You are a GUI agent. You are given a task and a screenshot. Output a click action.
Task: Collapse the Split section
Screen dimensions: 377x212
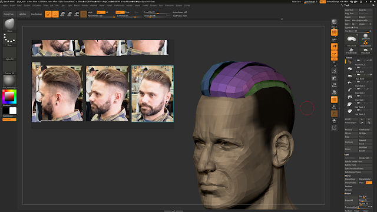point(347,154)
